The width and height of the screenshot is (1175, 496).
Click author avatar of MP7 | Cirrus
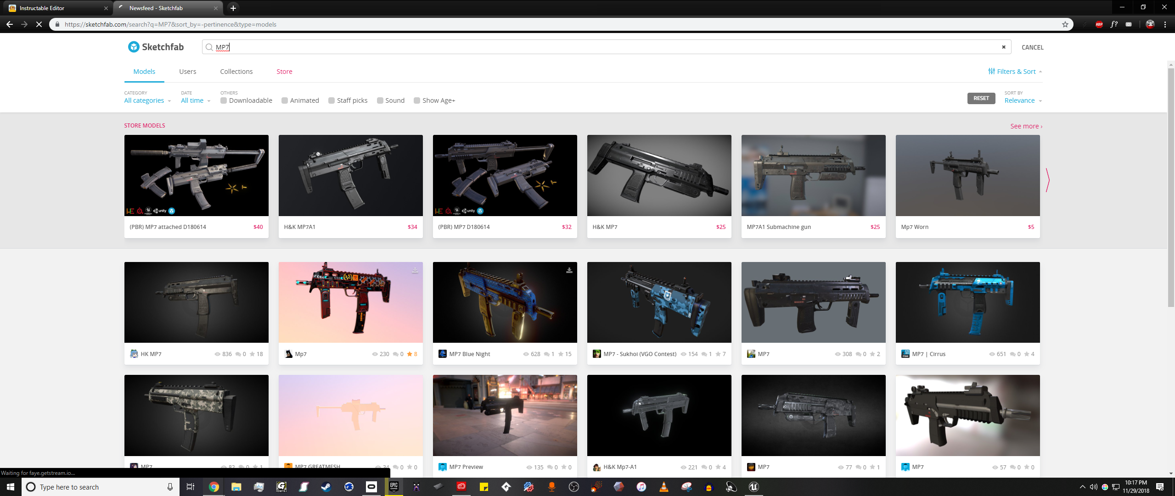tap(905, 354)
